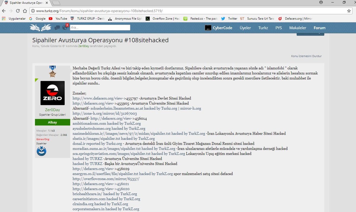The width and height of the screenshot is (356, 212).
Task: Open the briohealthcare.in link
Action: 105,194
